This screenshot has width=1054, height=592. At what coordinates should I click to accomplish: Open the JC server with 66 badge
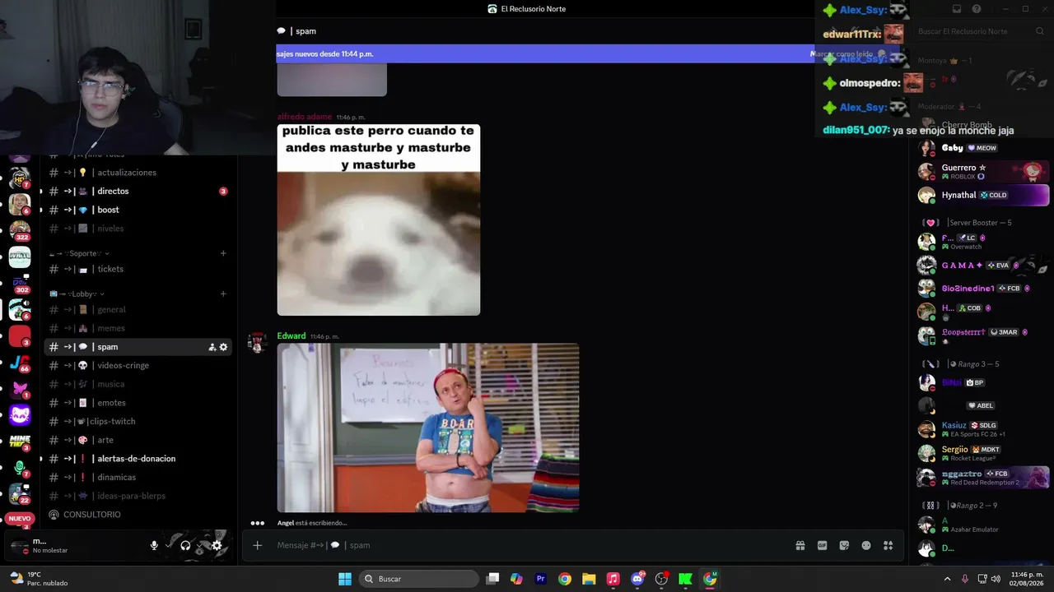click(20, 363)
